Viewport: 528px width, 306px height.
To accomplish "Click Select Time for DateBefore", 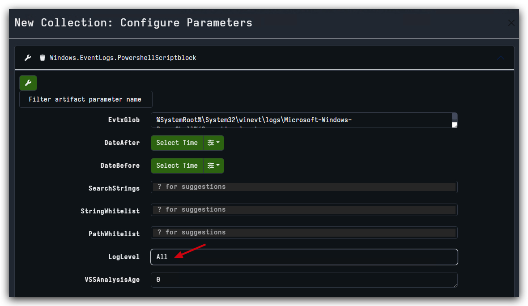I will (x=177, y=166).
